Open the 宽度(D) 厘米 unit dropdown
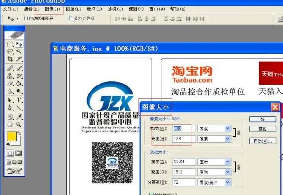The width and height of the screenshot is (283, 195). (228, 162)
